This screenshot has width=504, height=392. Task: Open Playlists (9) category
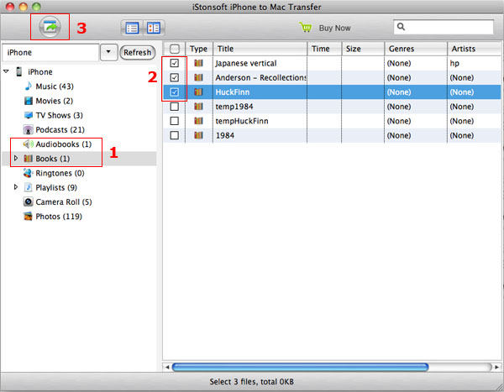pyautogui.click(x=50, y=187)
